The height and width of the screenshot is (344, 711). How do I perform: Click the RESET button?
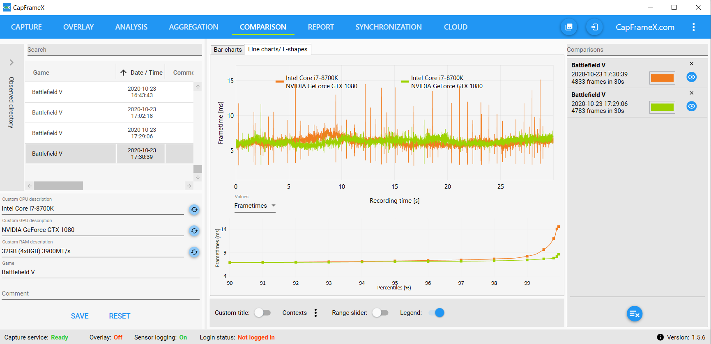[x=120, y=316]
